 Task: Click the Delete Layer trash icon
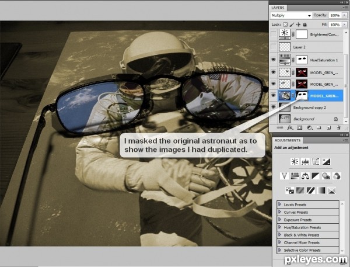[338, 128]
